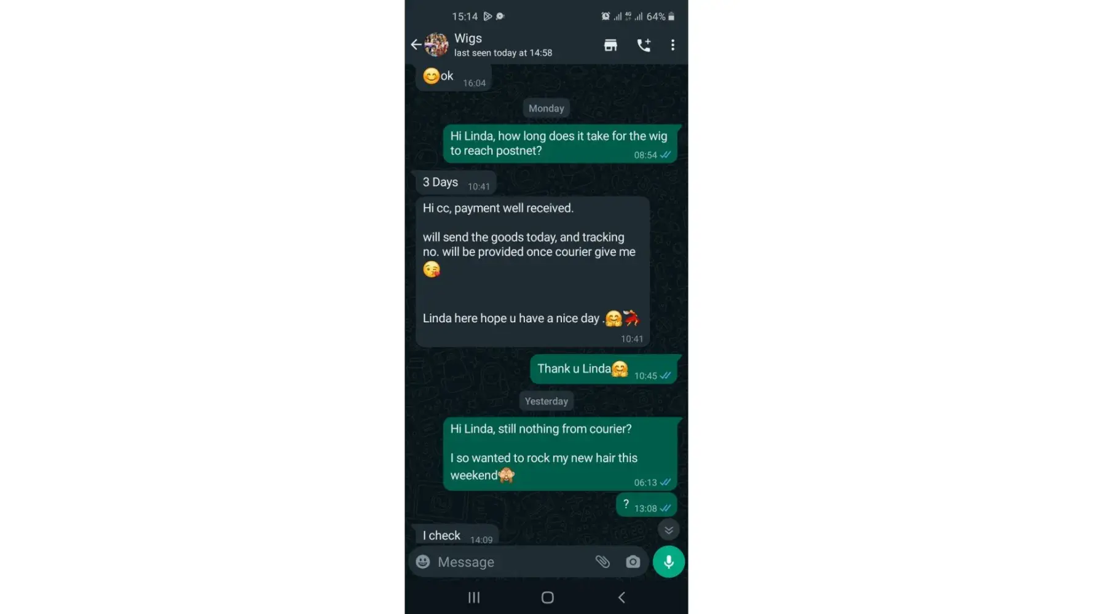Tap the Android recent apps button
Viewport: 1093px width, 614px height.
coord(474,597)
